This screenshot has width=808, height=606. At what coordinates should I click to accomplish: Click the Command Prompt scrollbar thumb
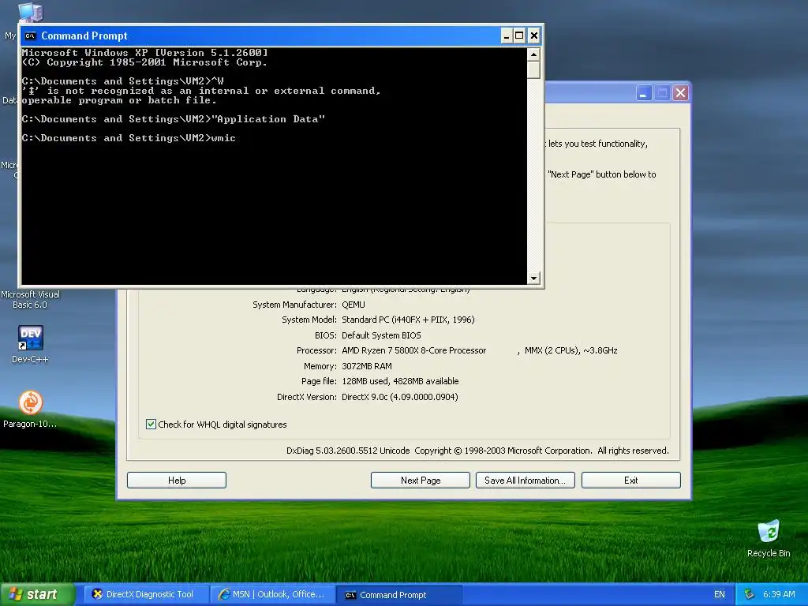click(x=533, y=69)
